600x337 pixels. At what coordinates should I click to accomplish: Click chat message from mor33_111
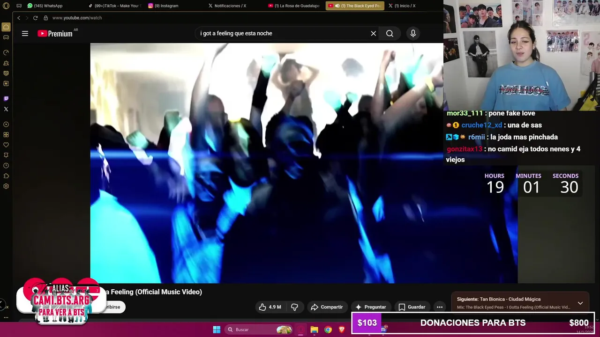(491, 113)
